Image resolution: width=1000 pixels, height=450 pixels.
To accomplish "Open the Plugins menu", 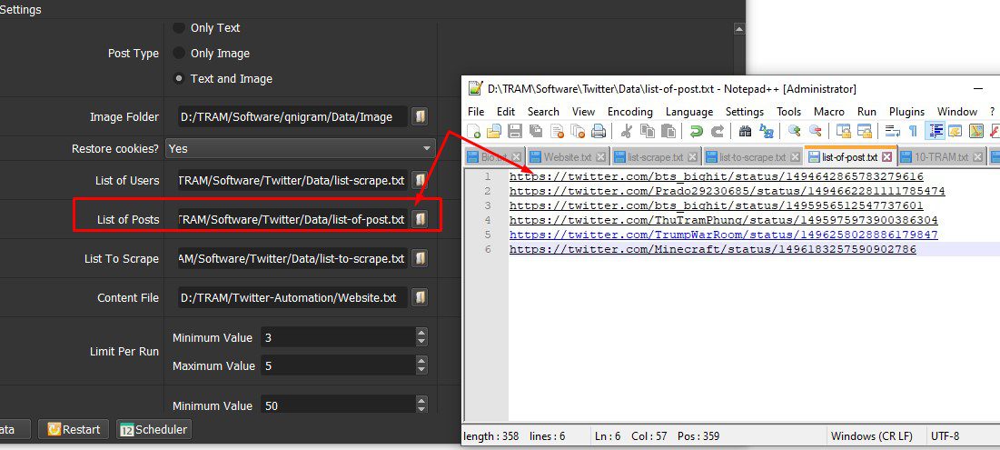I will 906,112.
